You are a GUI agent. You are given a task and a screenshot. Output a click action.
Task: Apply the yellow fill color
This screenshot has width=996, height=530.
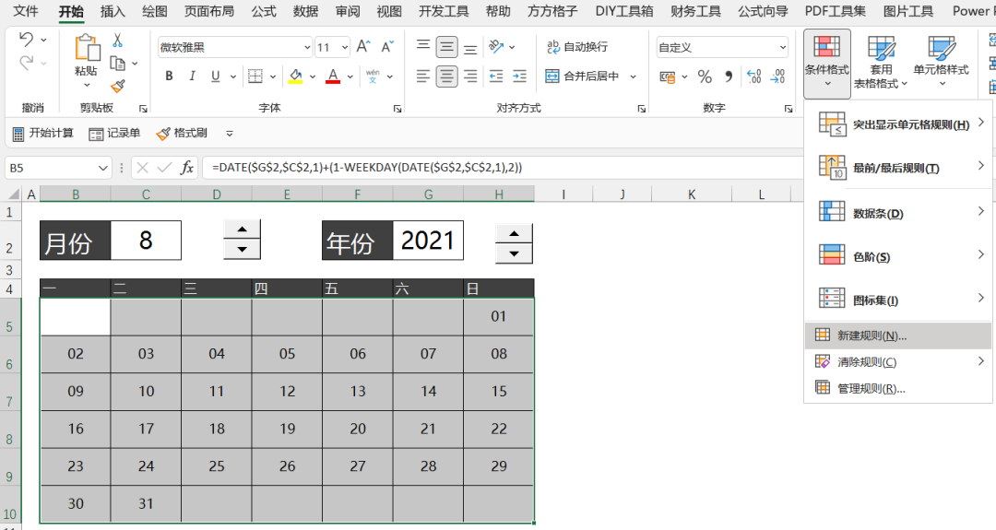pyautogui.click(x=295, y=77)
